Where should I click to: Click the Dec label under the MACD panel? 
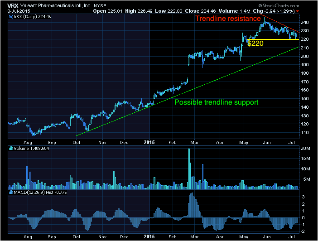[124, 237]
